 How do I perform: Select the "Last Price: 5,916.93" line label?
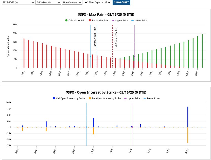[116, 37]
